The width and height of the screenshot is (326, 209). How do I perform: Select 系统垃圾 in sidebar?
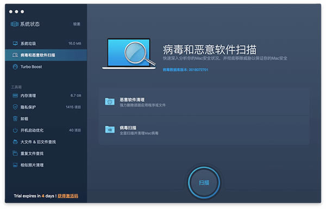(x=46, y=44)
